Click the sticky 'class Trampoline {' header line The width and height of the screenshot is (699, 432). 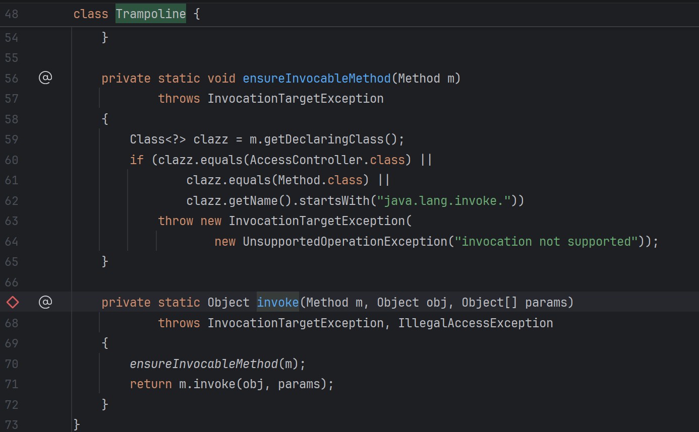click(303, 14)
